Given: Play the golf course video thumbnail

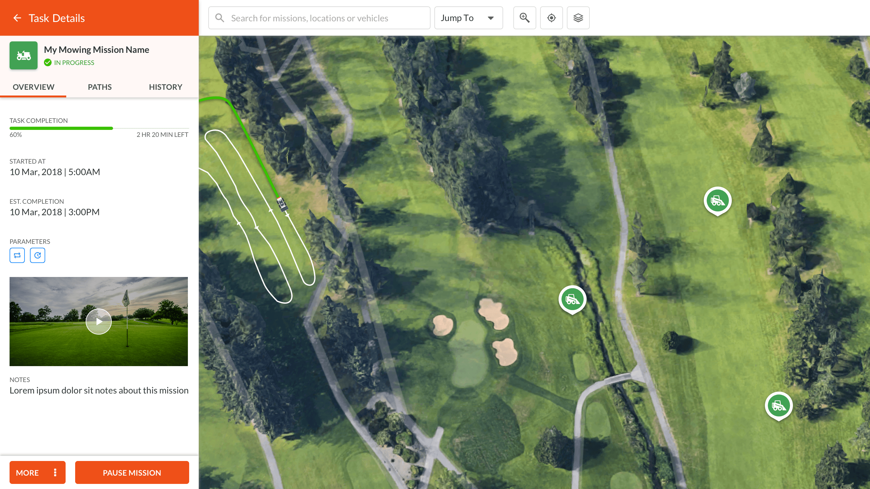Looking at the screenshot, I should coord(99,322).
